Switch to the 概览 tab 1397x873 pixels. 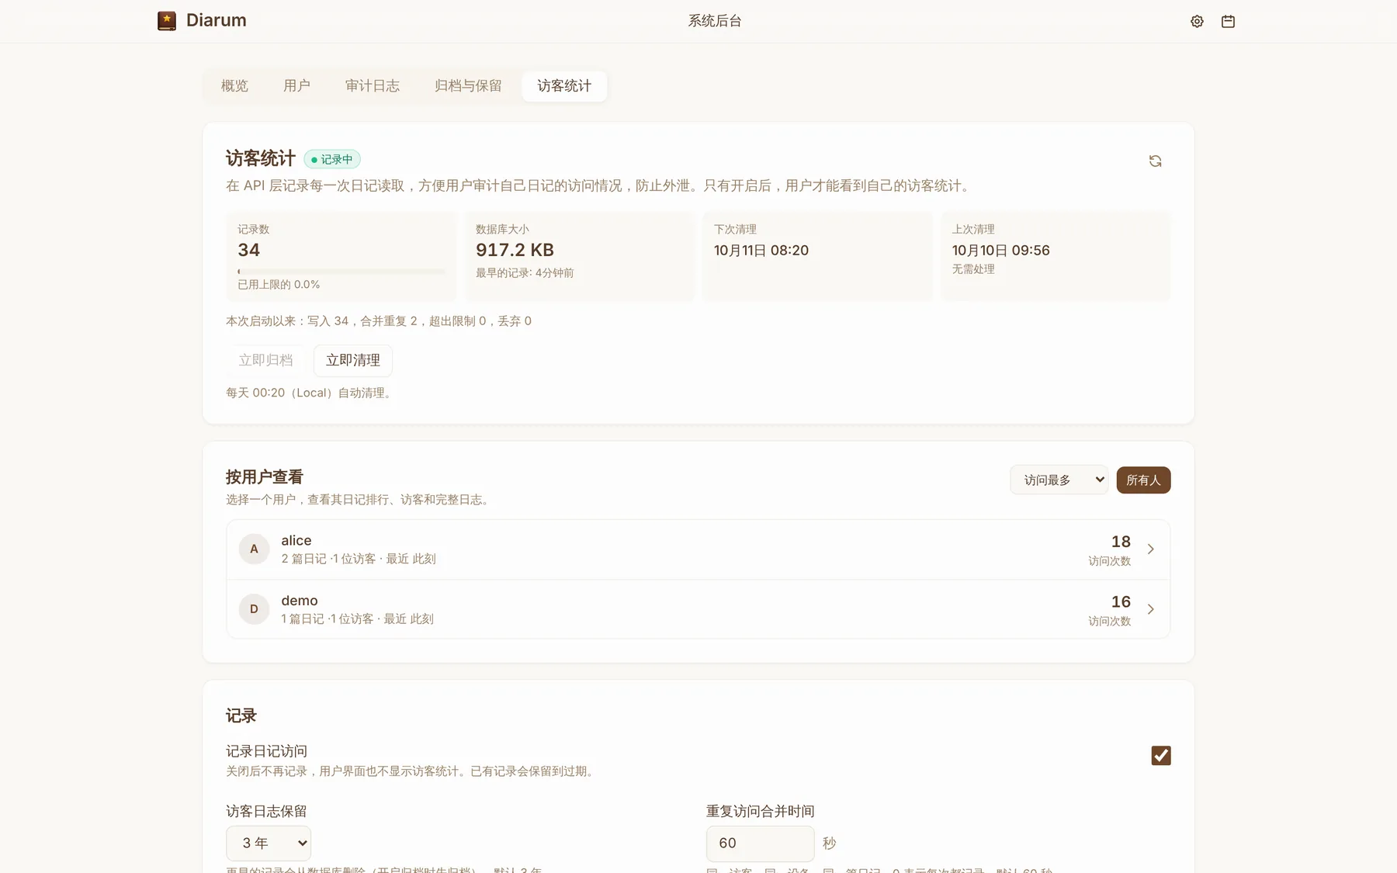point(234,86)
